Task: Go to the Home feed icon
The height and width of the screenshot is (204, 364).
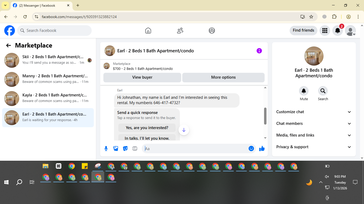Action: click(x=148, y=31)
